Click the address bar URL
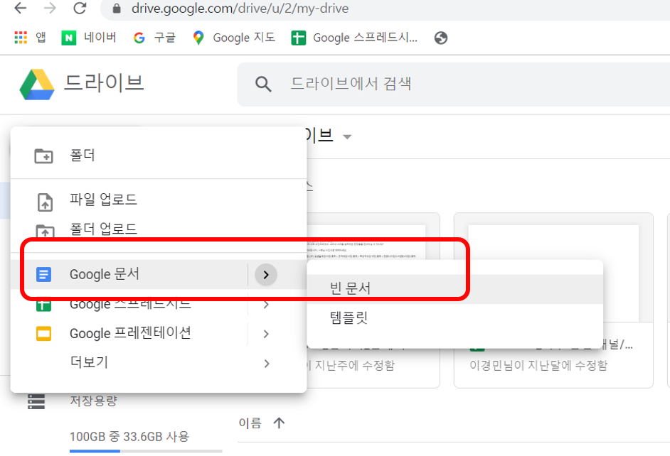This screenshot has width=670, height=456. (x=240, y=9)
